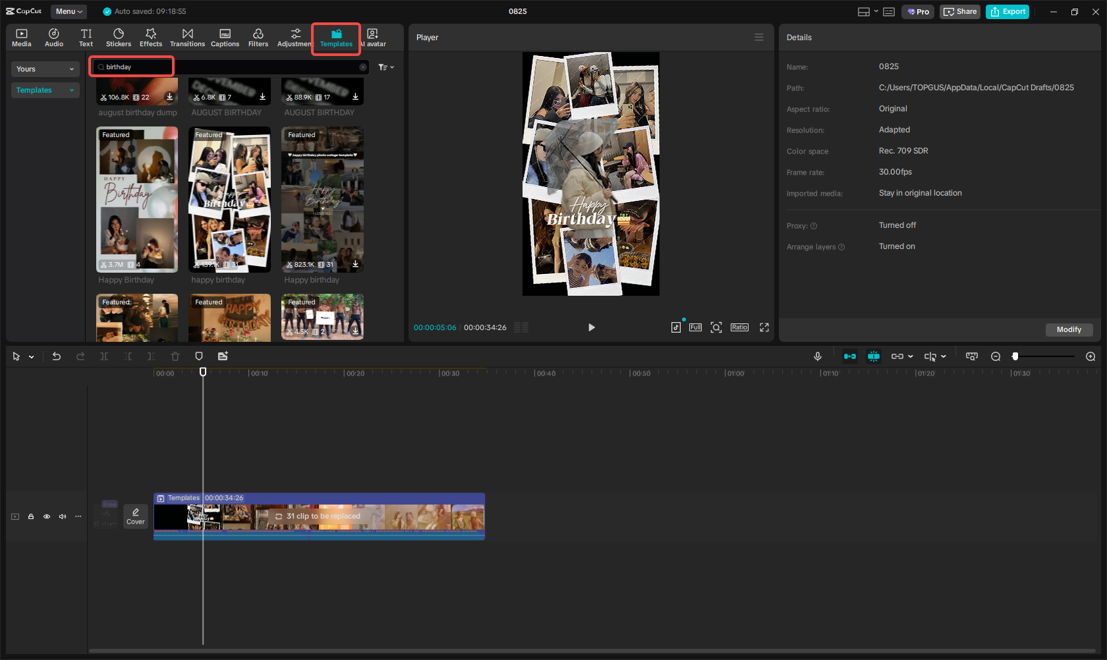The image size is (1107, 660).
Task: Switch to the Captions tab
Action: pos(225,37)
